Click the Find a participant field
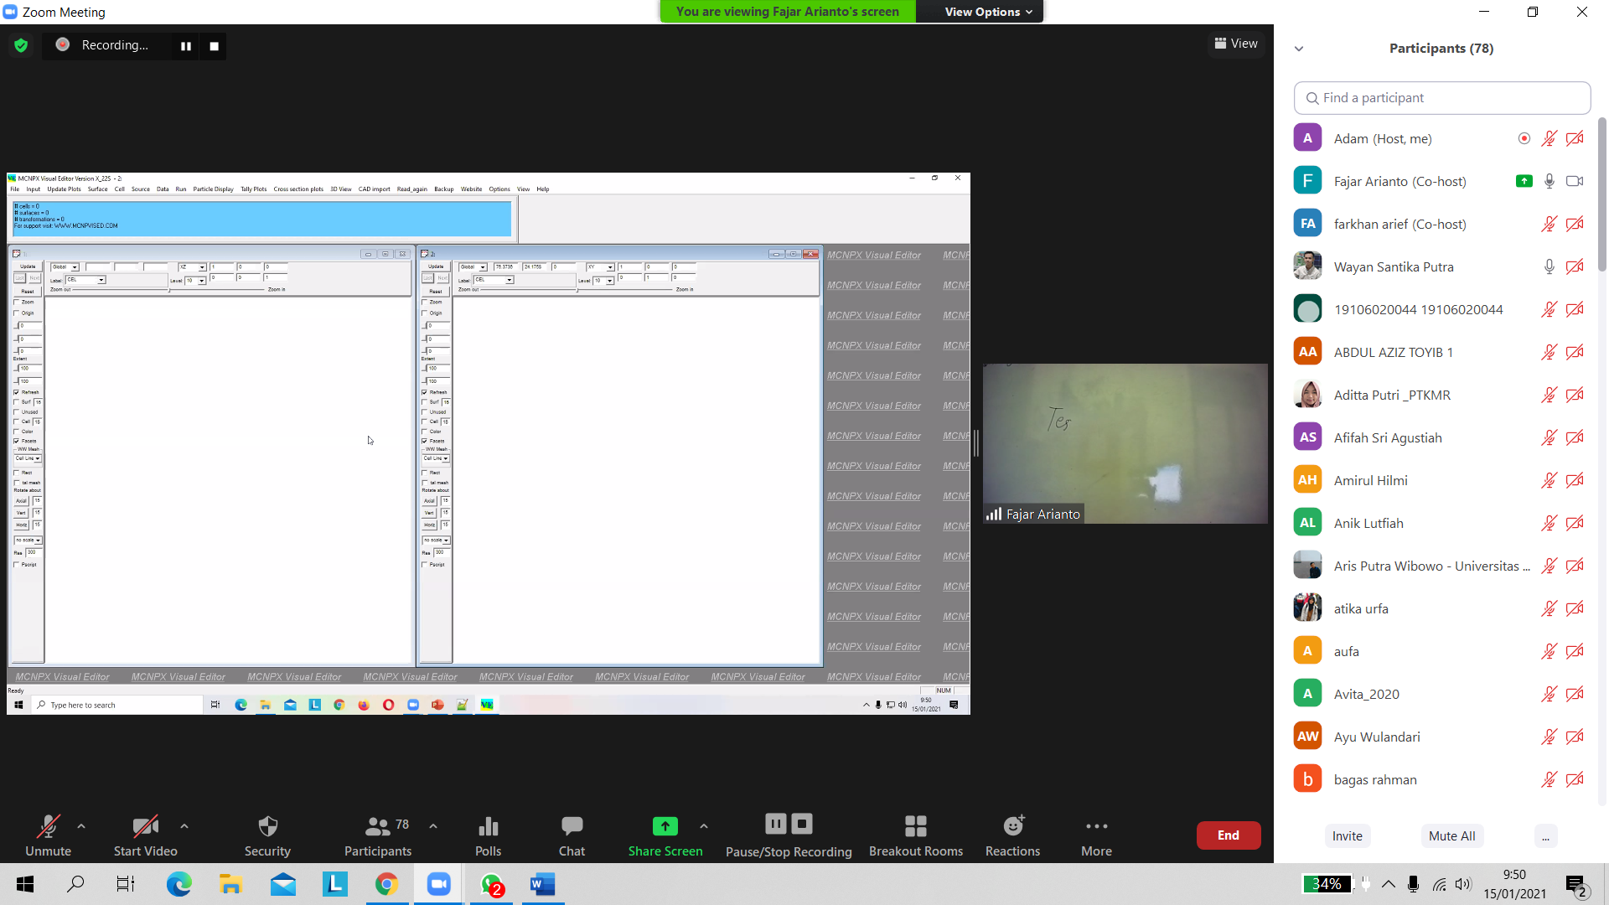This screenshot has width=1609, height=905. (x=1441, y=98)
